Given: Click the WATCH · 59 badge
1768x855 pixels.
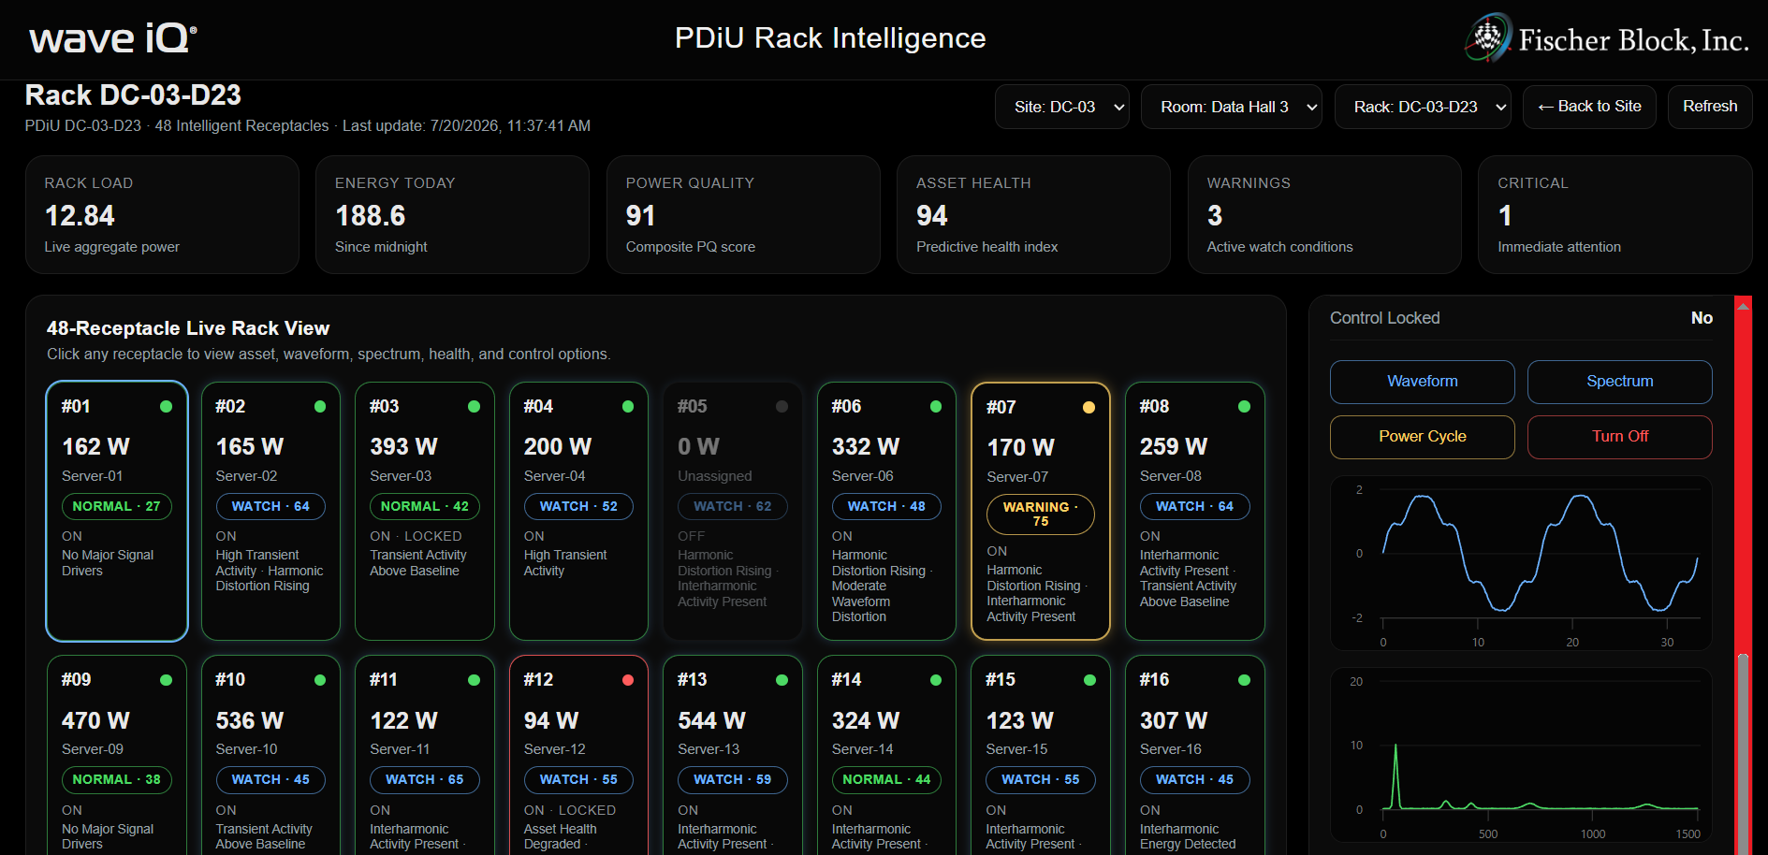Looking at the screenshot, I should click(x=732, y=779).
